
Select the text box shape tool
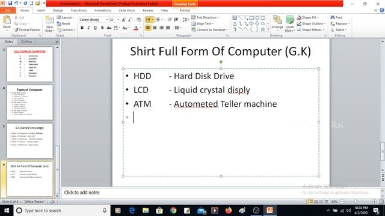pyautogui.click(x=235, y=17)
